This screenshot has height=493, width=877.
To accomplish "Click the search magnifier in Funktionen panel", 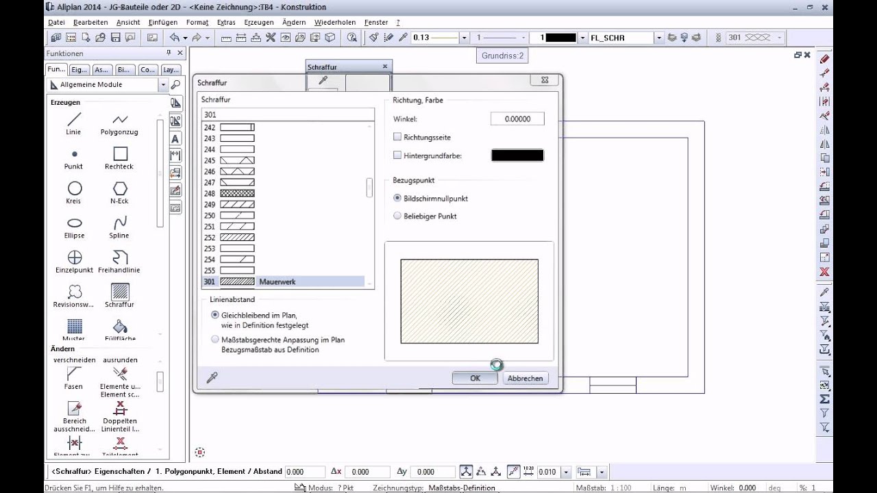I will 175,85.
